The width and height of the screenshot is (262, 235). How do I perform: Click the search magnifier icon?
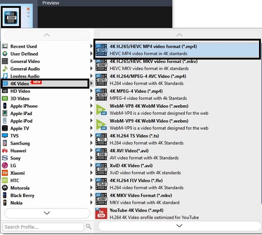pos(89,227)
